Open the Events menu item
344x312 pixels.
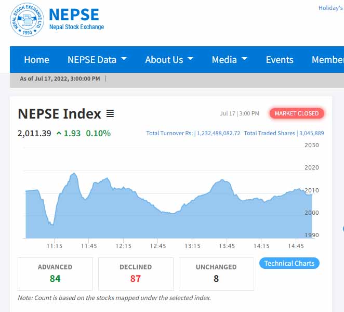click(280, 59)
